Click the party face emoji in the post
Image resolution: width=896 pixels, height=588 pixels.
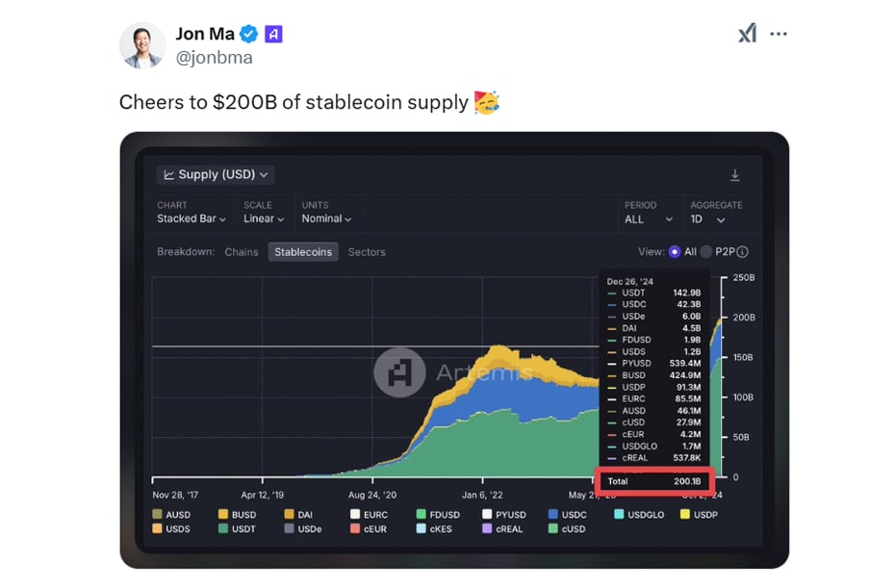pyautogui.click(x=487, y=102)
